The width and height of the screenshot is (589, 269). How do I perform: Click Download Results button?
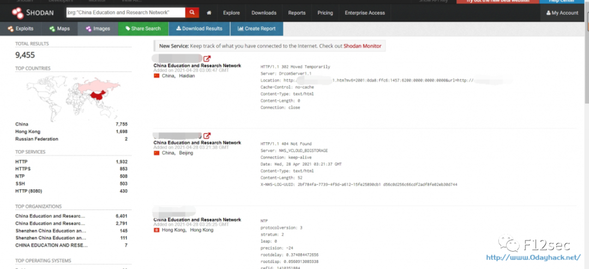(199, 28)
